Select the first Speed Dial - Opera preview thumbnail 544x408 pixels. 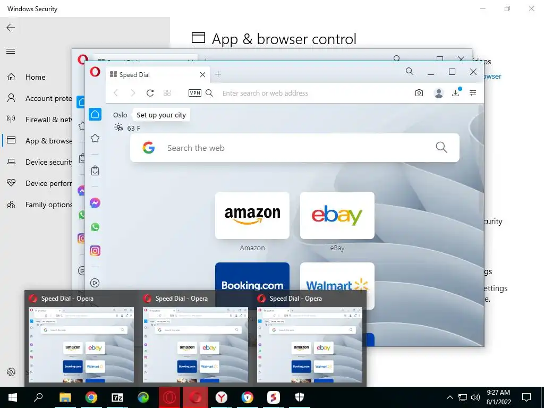(81, 344)
